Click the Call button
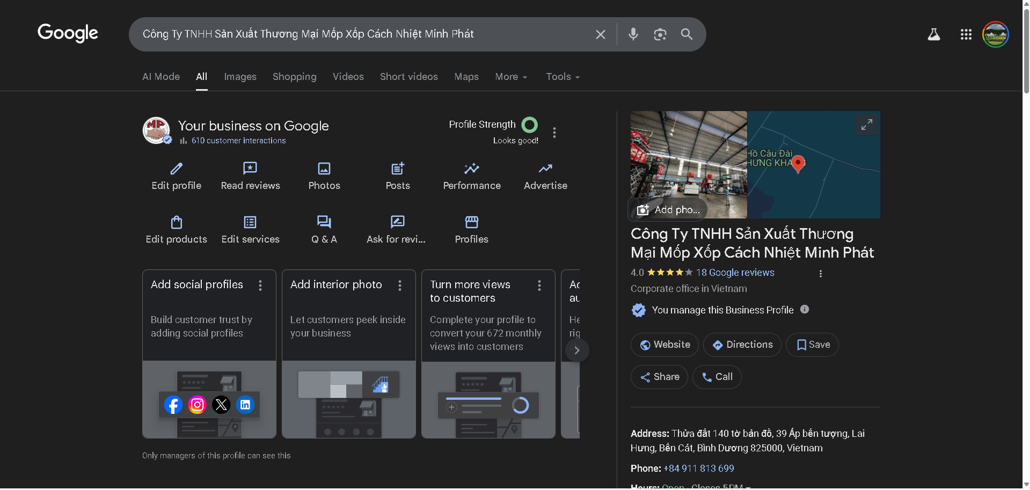Image resolution: width=1030 pixels, height=490 pixels. pyautogui.click(x=717, y=377)
